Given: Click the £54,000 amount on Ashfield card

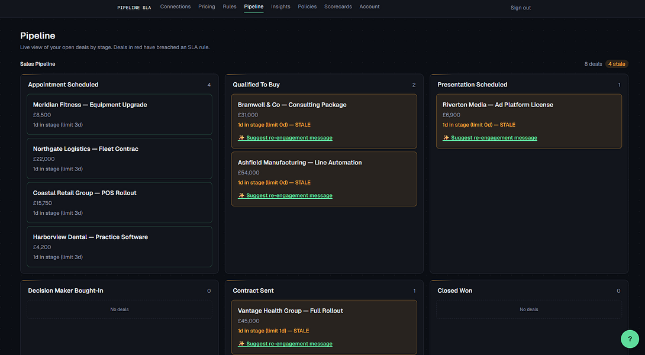Looking at the screenshot, I should click(249, 173).
